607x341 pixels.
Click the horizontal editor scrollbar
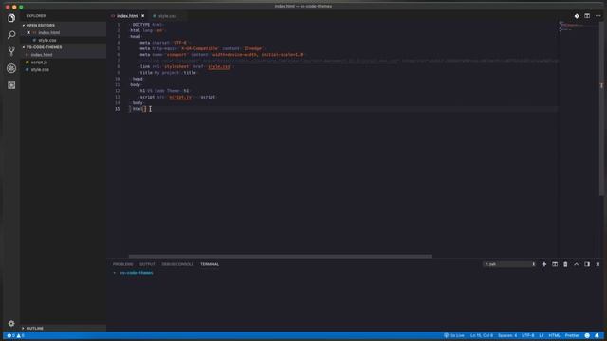[281, 256]
